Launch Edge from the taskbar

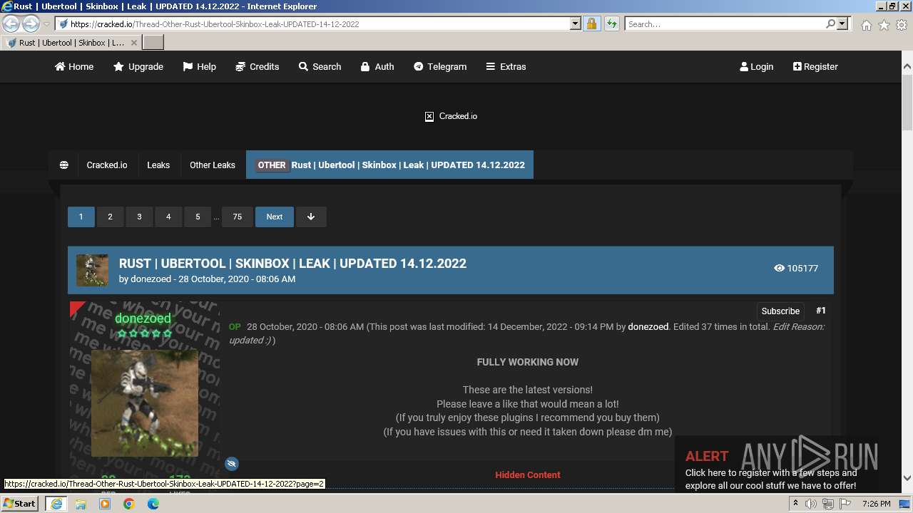[x=153, y=504]
